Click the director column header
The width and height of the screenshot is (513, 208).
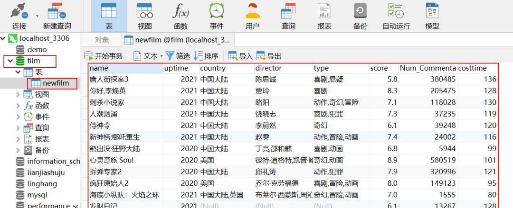(x=283, y=68)
